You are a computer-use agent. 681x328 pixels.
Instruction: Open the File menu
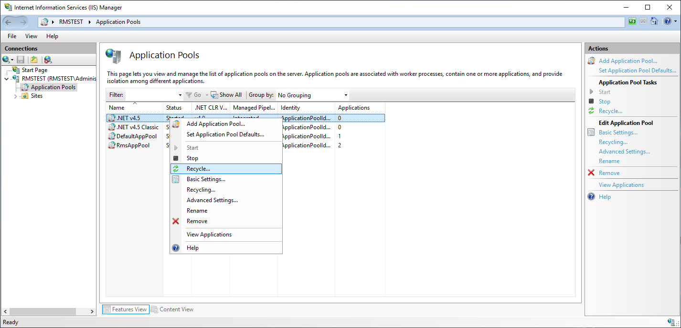click(12, 36)
